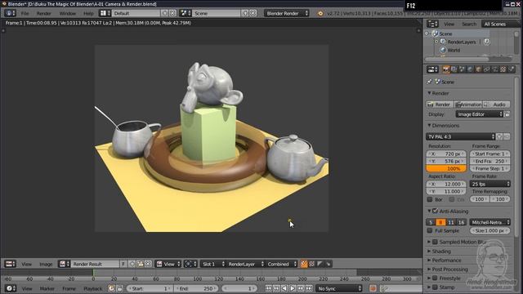The width and height of the screenshot is (523, 294).
Task: Toggle the Anti-Aliasing checkbox
Action: click(x=435, y=211)
